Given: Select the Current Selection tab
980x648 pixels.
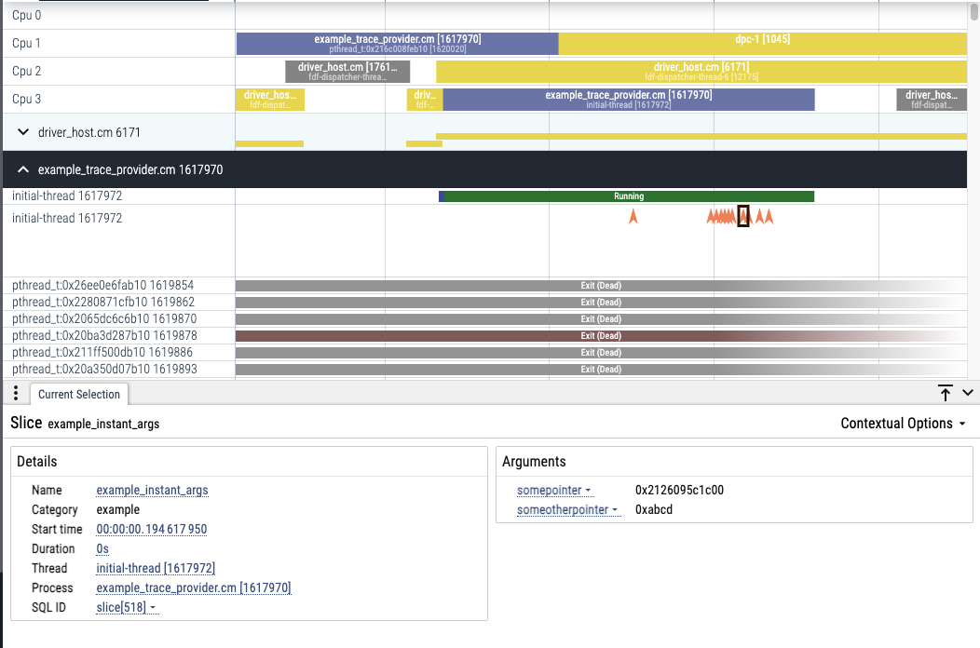Looking at the screenshot, I should click(78, 394).
